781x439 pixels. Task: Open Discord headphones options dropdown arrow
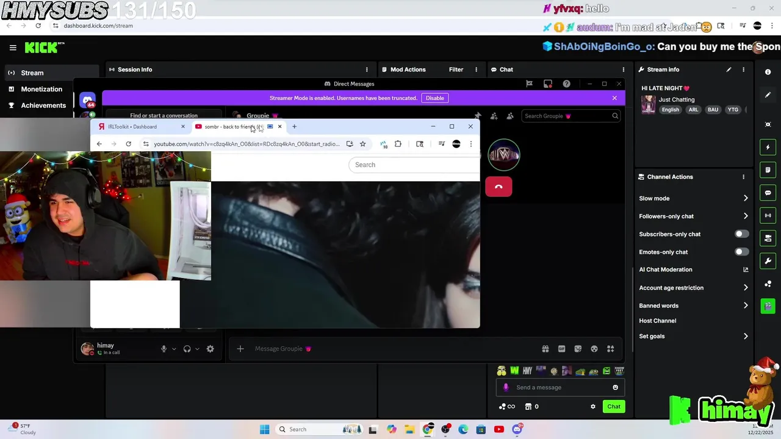[197, 349]
